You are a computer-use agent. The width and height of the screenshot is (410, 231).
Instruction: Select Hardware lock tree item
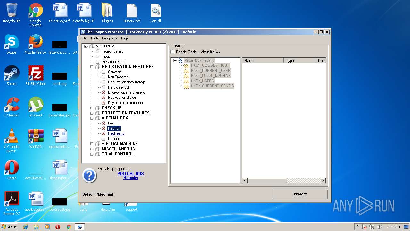(119, 87)
